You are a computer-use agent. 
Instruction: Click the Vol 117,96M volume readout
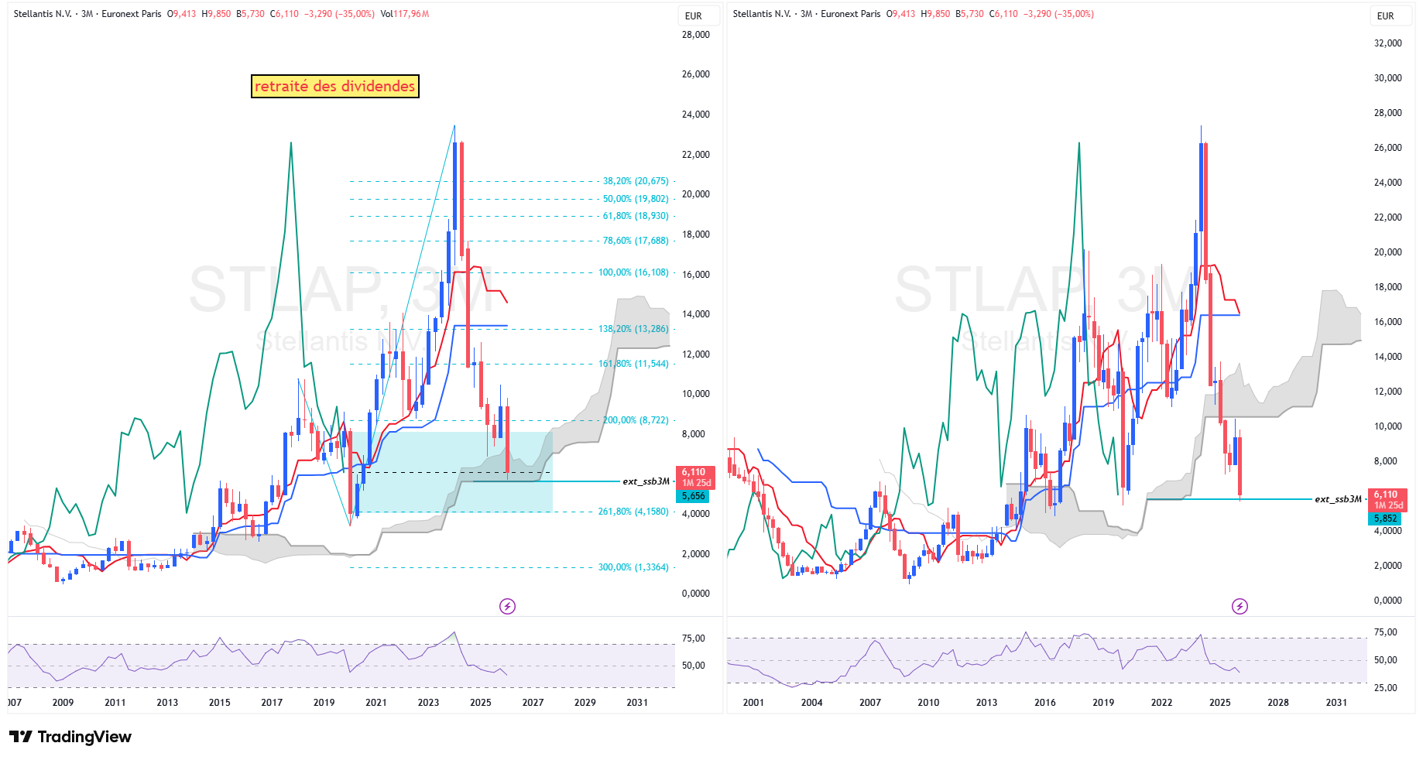click(x=405, y=14)
